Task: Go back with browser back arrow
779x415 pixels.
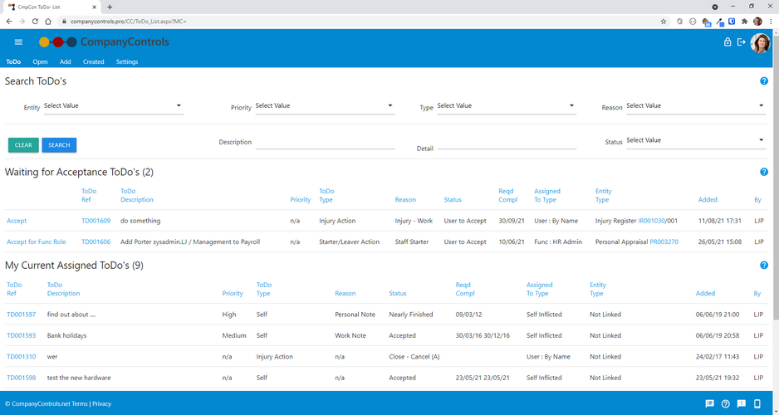Action: (x=9, y=22)
